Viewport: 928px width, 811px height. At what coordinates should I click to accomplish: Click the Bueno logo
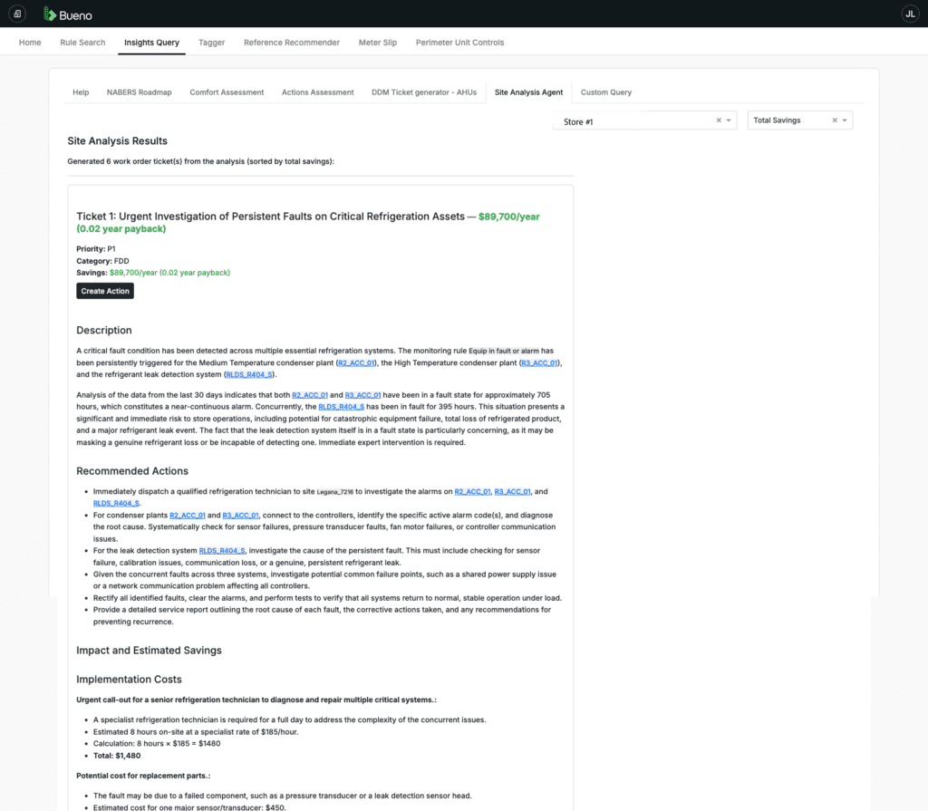pos(68,14)
